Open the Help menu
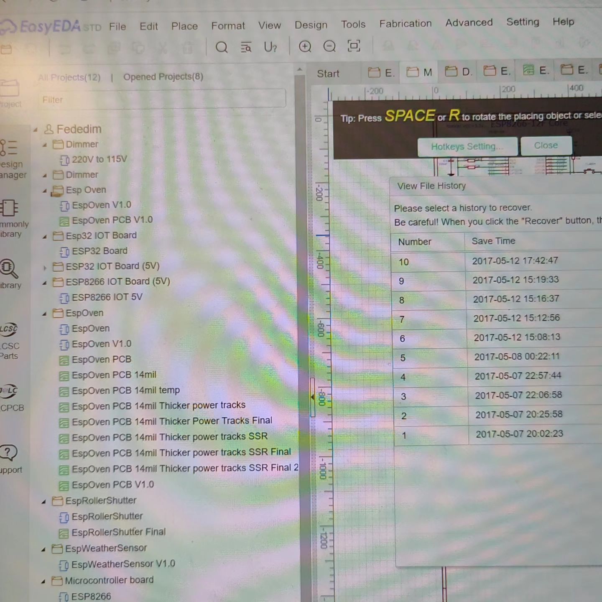Viewport: 602px width, 602px height. 564,21
